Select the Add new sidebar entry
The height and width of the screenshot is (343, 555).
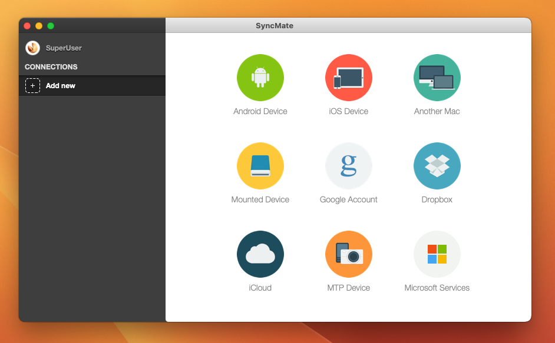(61, 86)
